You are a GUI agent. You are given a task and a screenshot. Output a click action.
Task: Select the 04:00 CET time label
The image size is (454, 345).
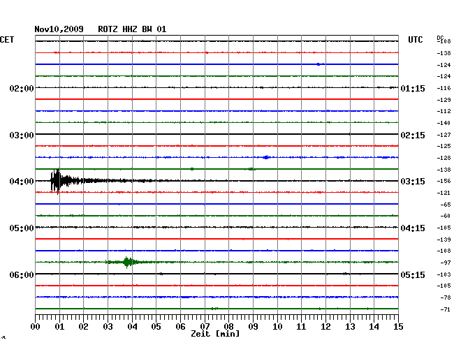(x=22, y=182)
